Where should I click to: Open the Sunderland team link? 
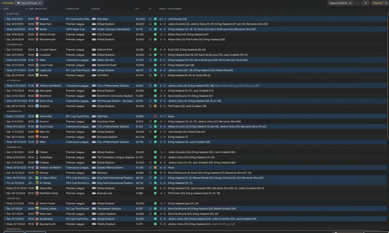pos(46,219)
